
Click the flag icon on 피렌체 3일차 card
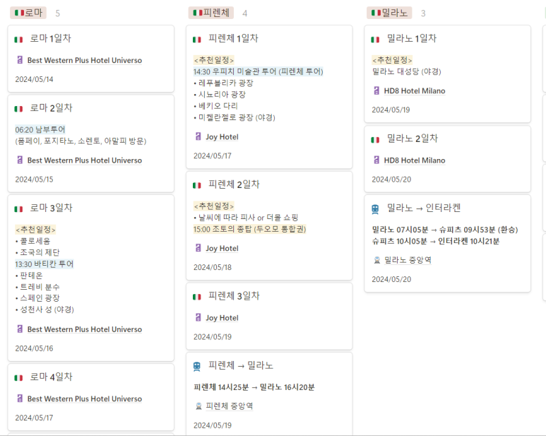pos(196,297)
